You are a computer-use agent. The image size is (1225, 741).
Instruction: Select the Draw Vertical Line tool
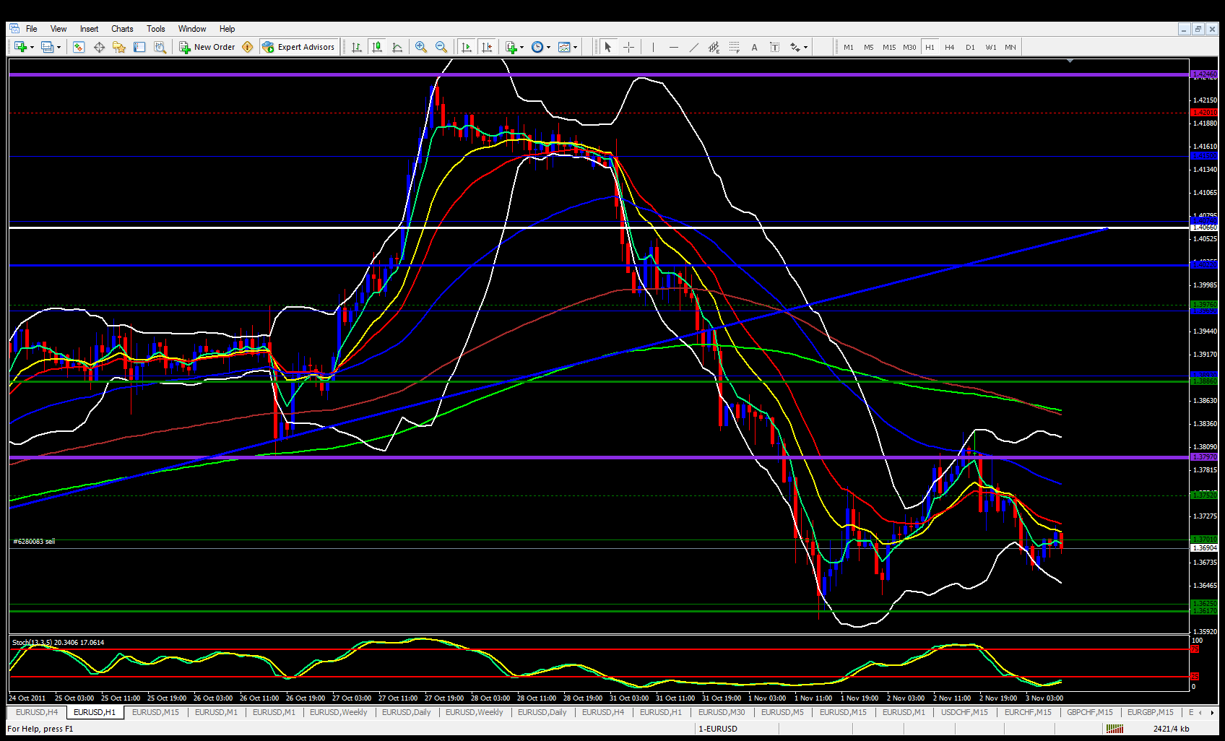coord(653,47)
